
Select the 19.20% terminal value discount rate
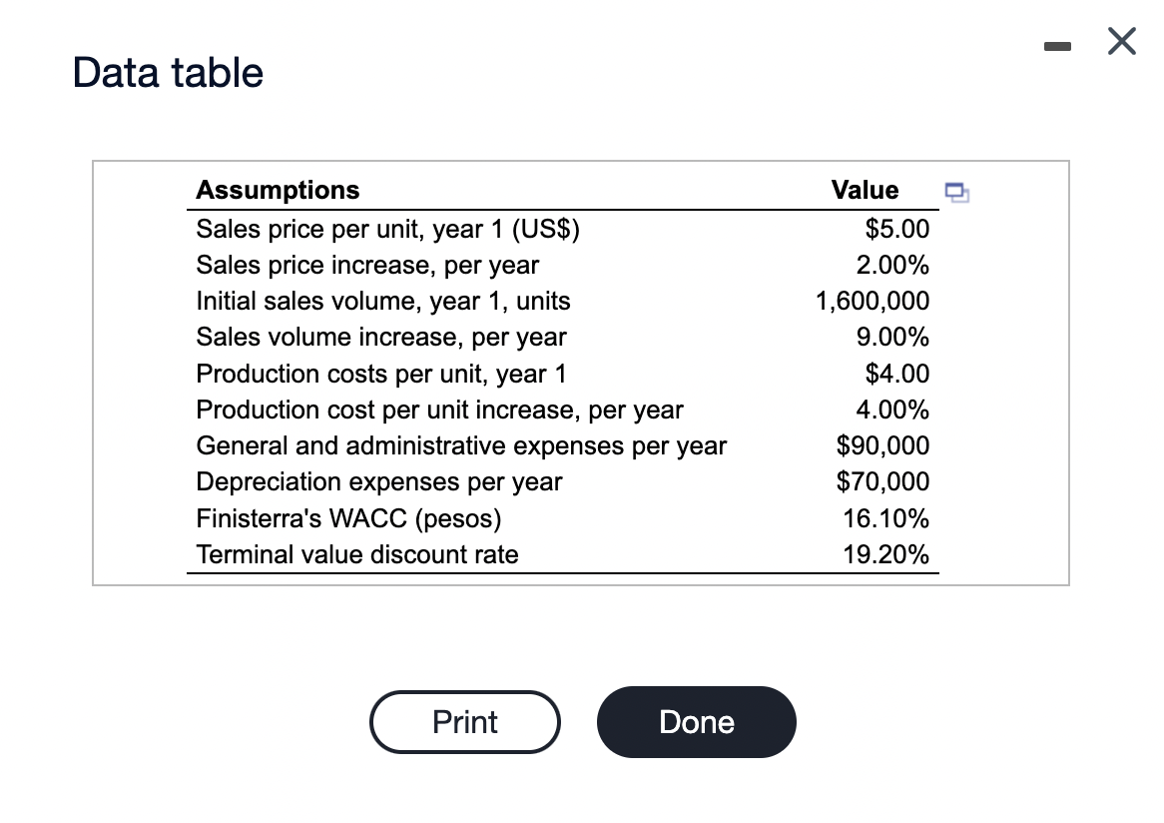click(886, 554)
